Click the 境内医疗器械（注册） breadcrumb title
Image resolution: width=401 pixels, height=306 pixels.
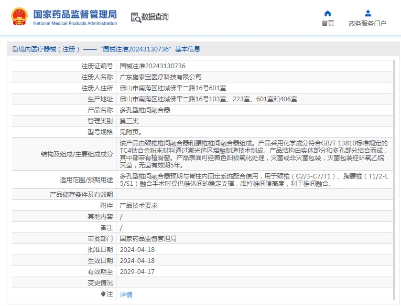tap(49, 49)
